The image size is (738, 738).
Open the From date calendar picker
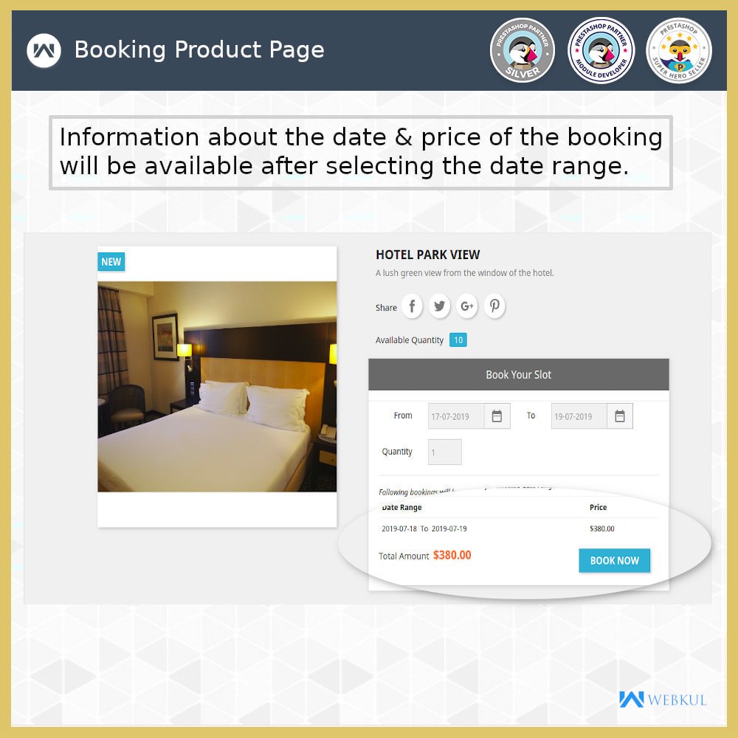pos(497,416)
